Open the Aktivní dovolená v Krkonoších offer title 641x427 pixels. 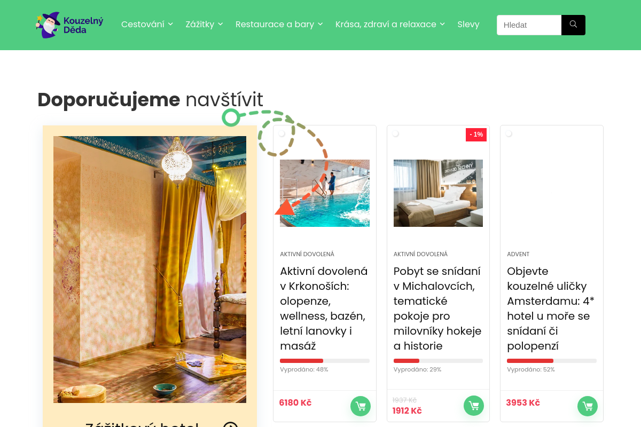tap(324, 309)
